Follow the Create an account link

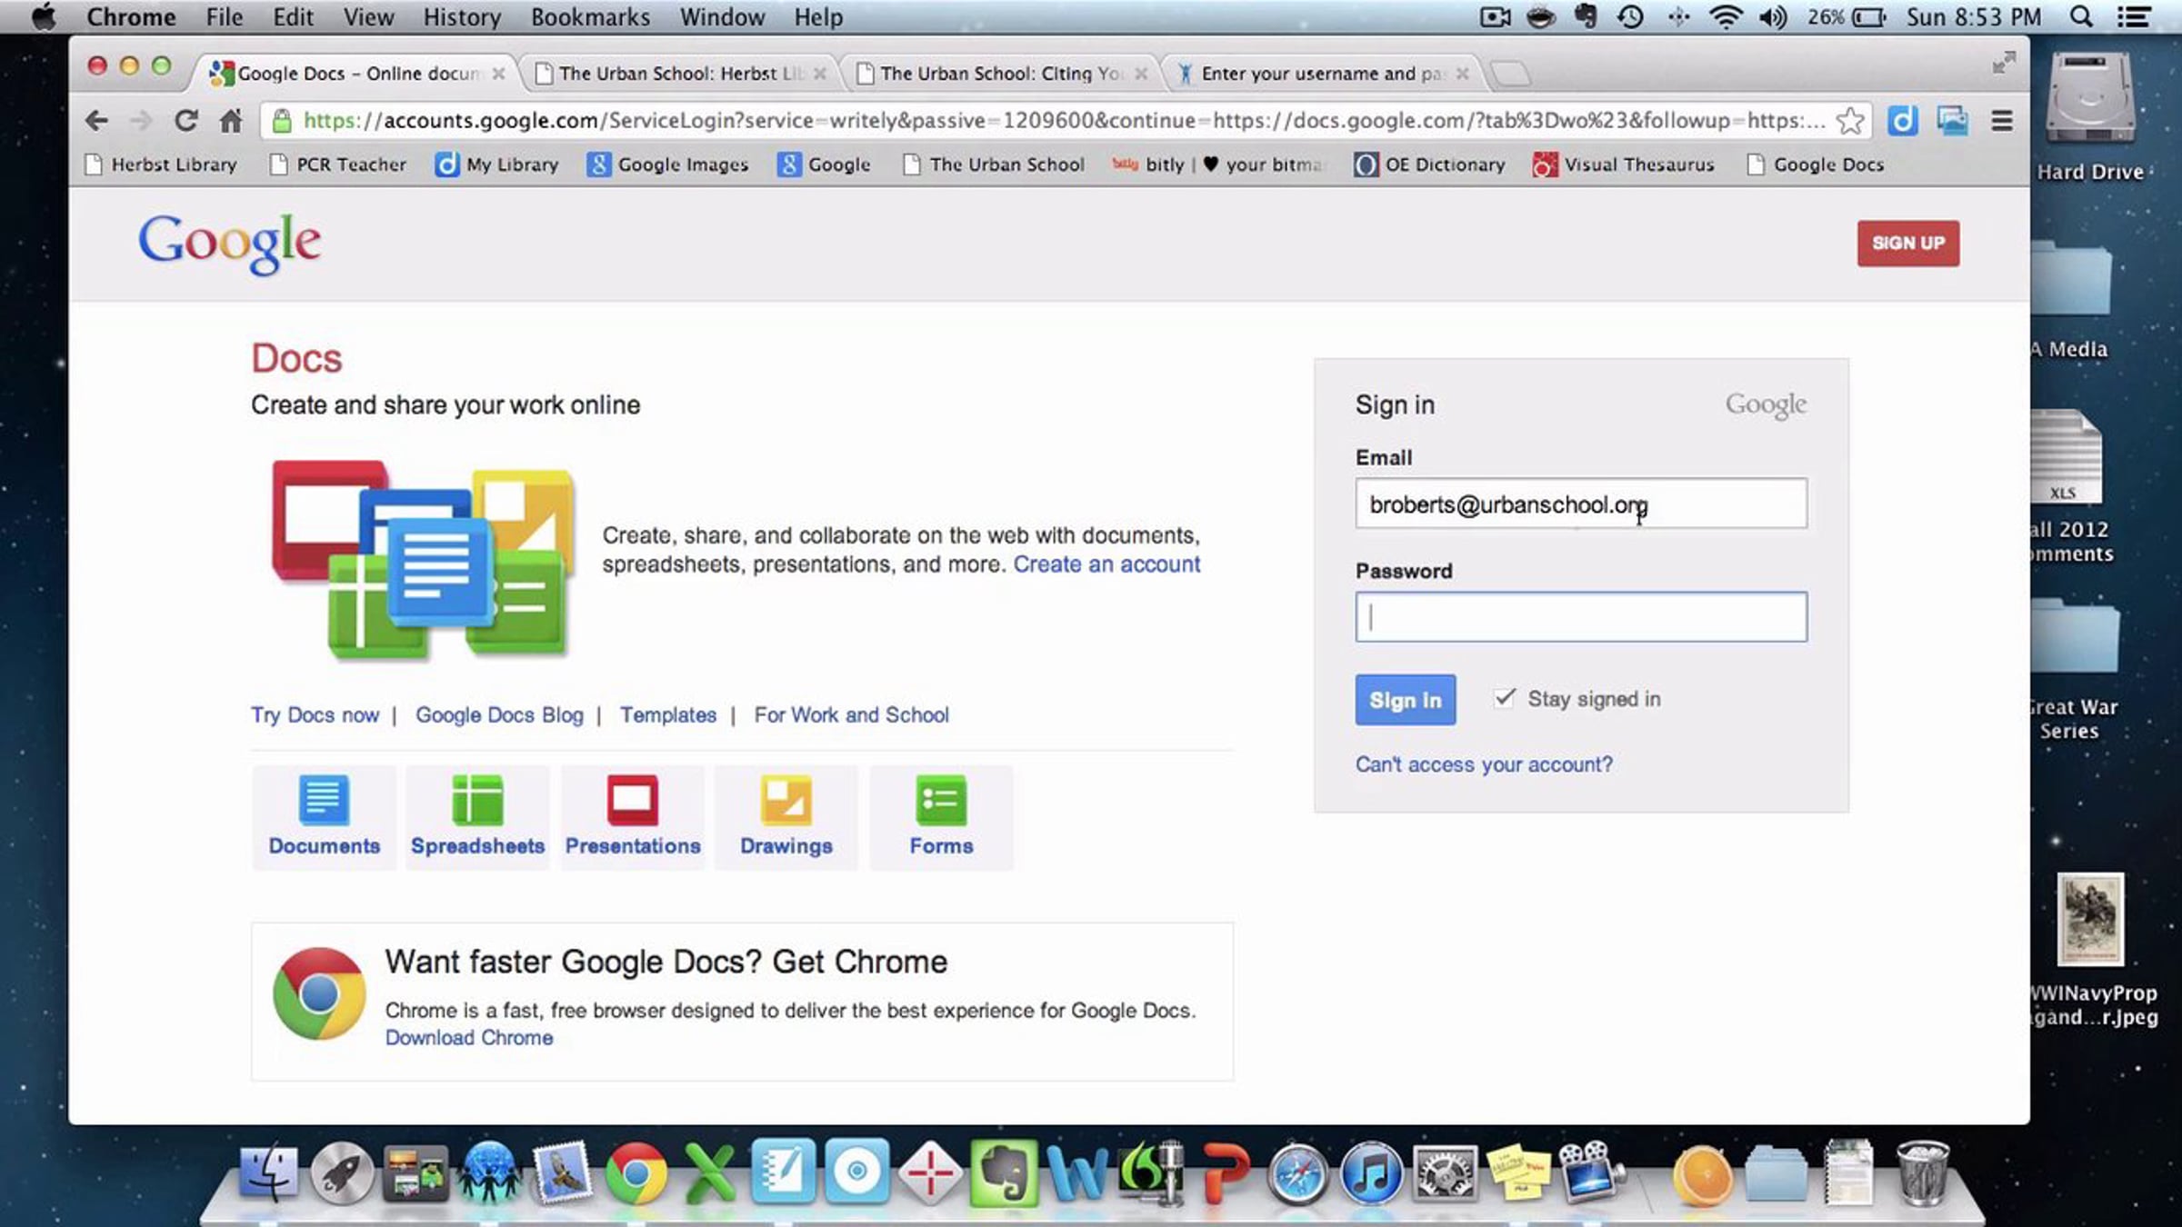(1106, 564)
